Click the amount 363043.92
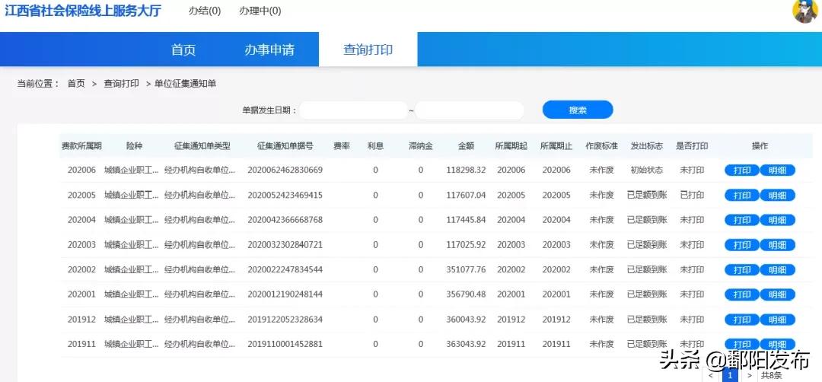 point(466,344)
